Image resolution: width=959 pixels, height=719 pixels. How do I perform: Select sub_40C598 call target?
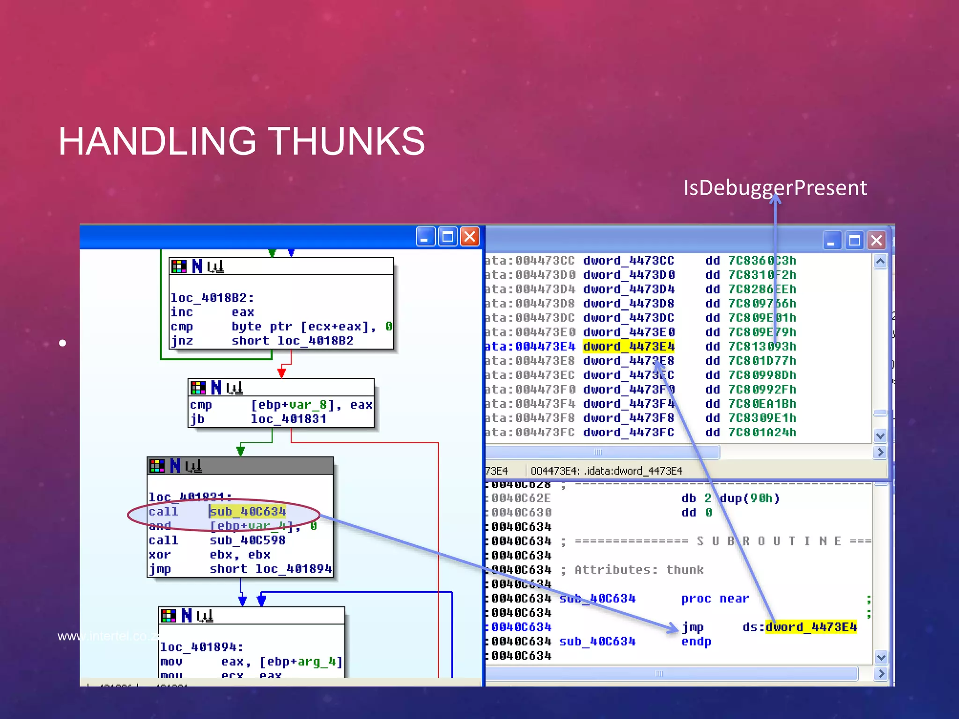(x=248, y=540)
